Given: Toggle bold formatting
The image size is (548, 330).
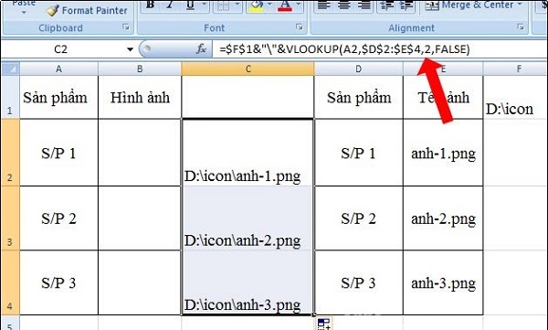Looking at the screenshot, I should point(151,5).
